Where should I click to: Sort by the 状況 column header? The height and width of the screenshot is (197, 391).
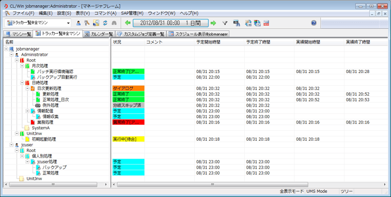pyautogui.click(x=128, y=42)
